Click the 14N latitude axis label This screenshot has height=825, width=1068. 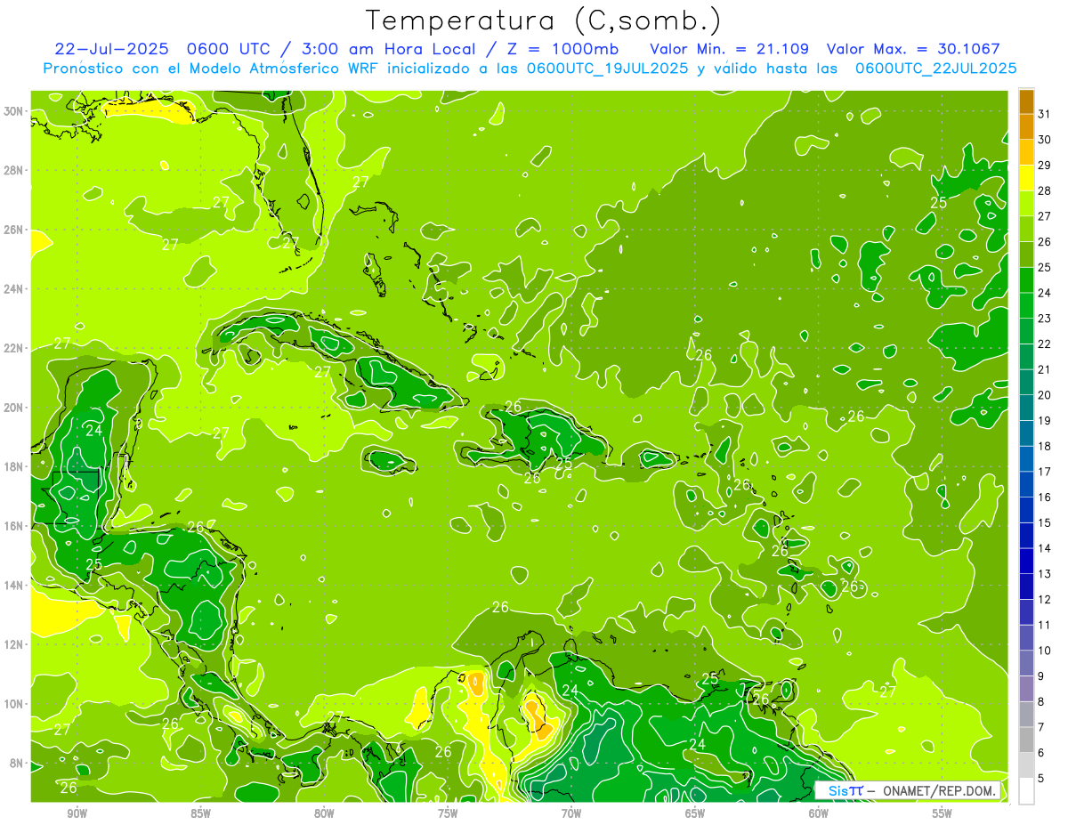(15, 586)
